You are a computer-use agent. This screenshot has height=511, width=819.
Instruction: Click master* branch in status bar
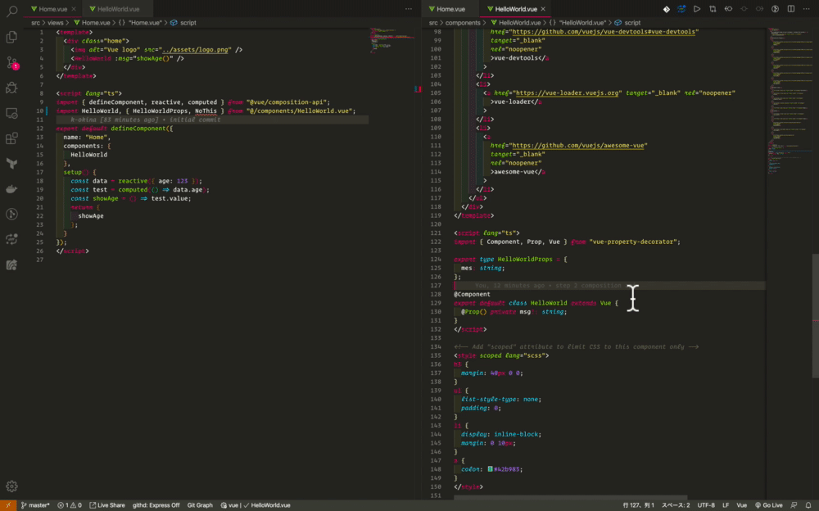coord(35,505)
